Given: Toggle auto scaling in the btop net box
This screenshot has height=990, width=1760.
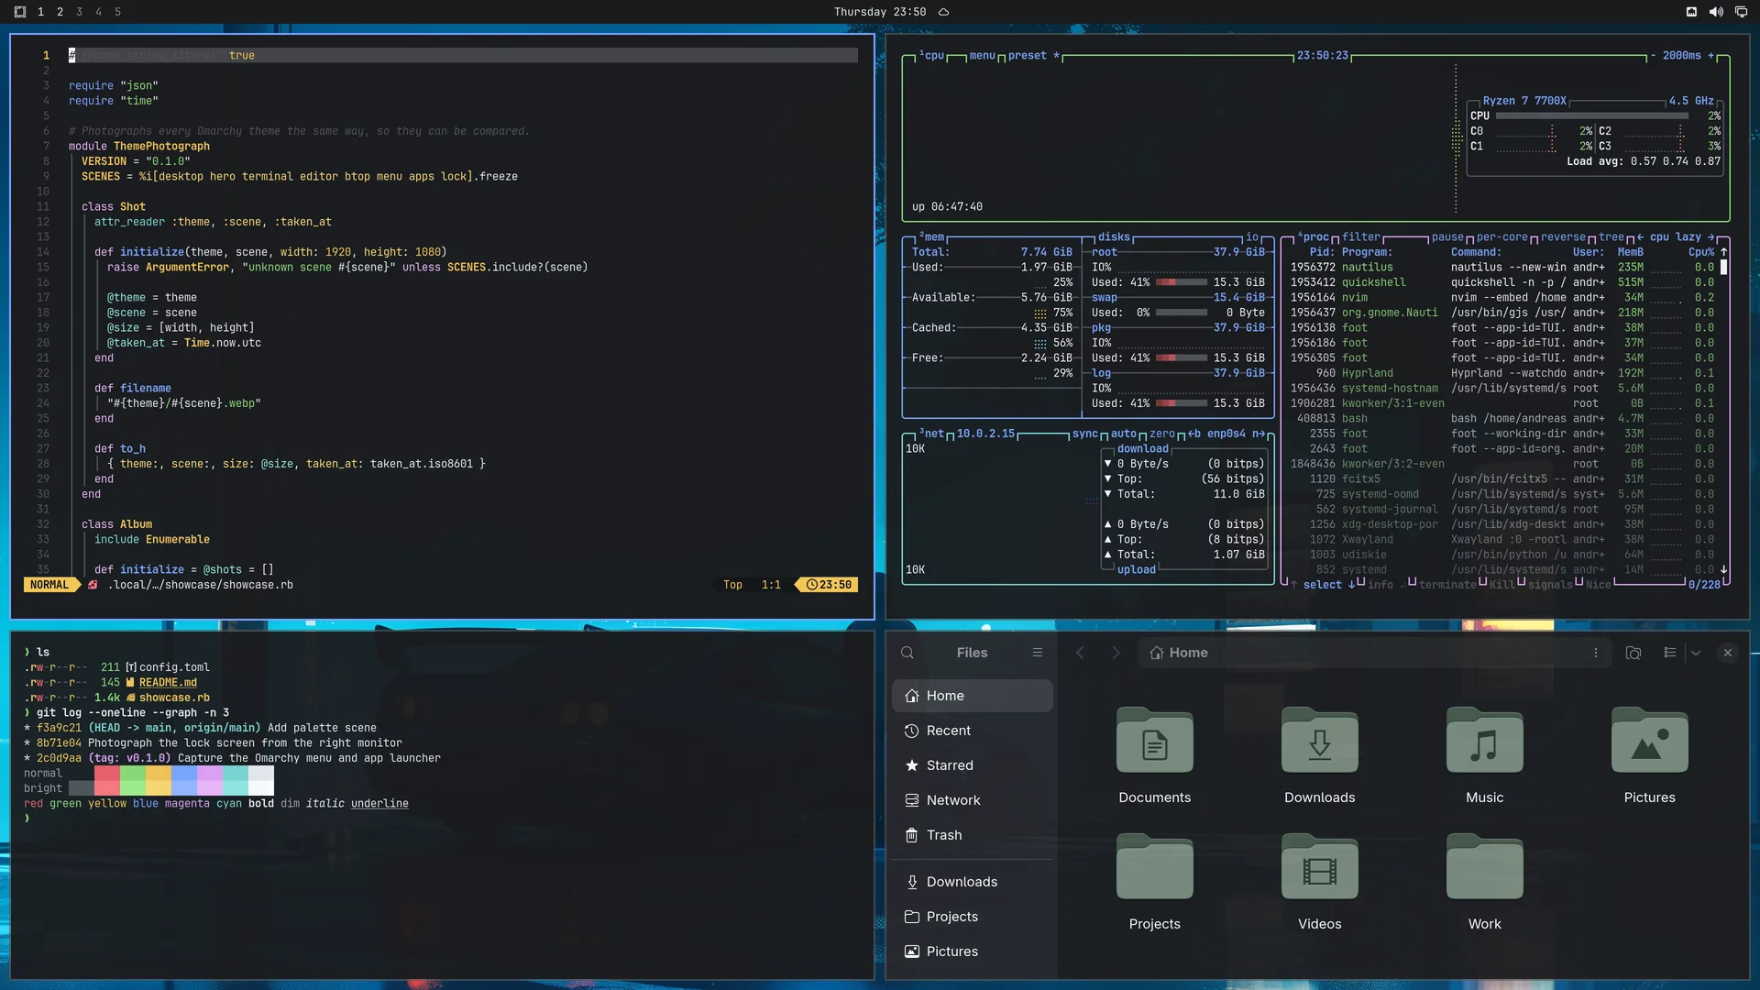Looking at the screenshot, I should pyautogui.click(x=1124, y=434).
